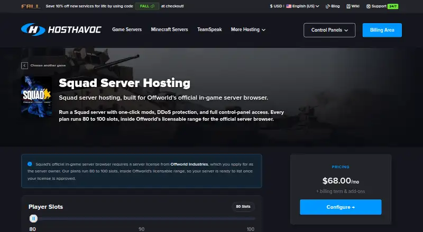
Task: Click the green 24/7 badge
Action: coord(393,6)
